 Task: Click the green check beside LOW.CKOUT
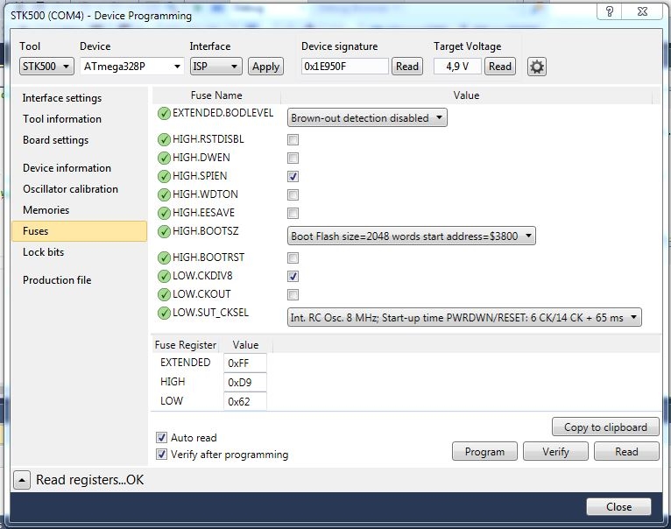point(164,294)
